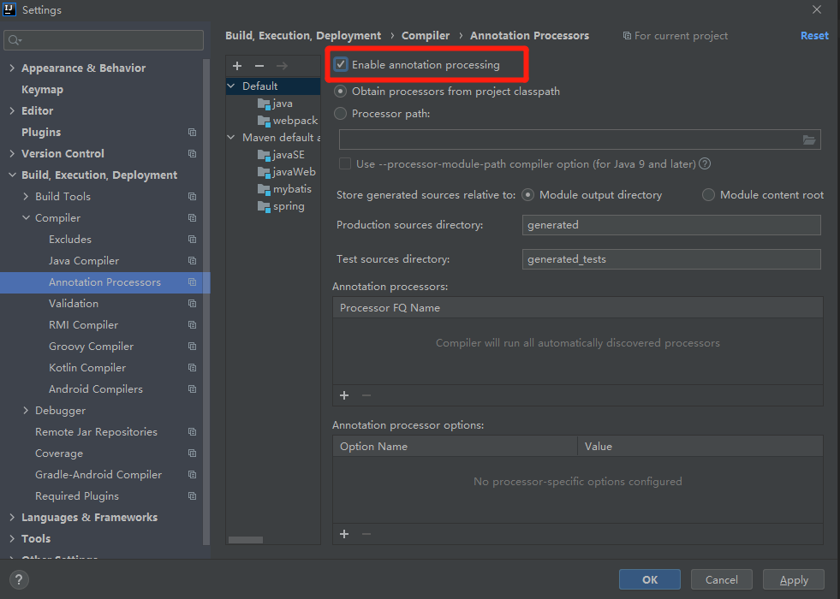Expand Languages & Frameworks section
840x599 pixels.
(x=12, y=518)
